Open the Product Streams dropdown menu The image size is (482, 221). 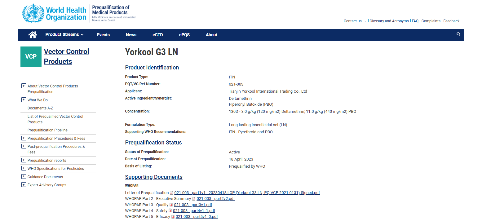(64, 35)
